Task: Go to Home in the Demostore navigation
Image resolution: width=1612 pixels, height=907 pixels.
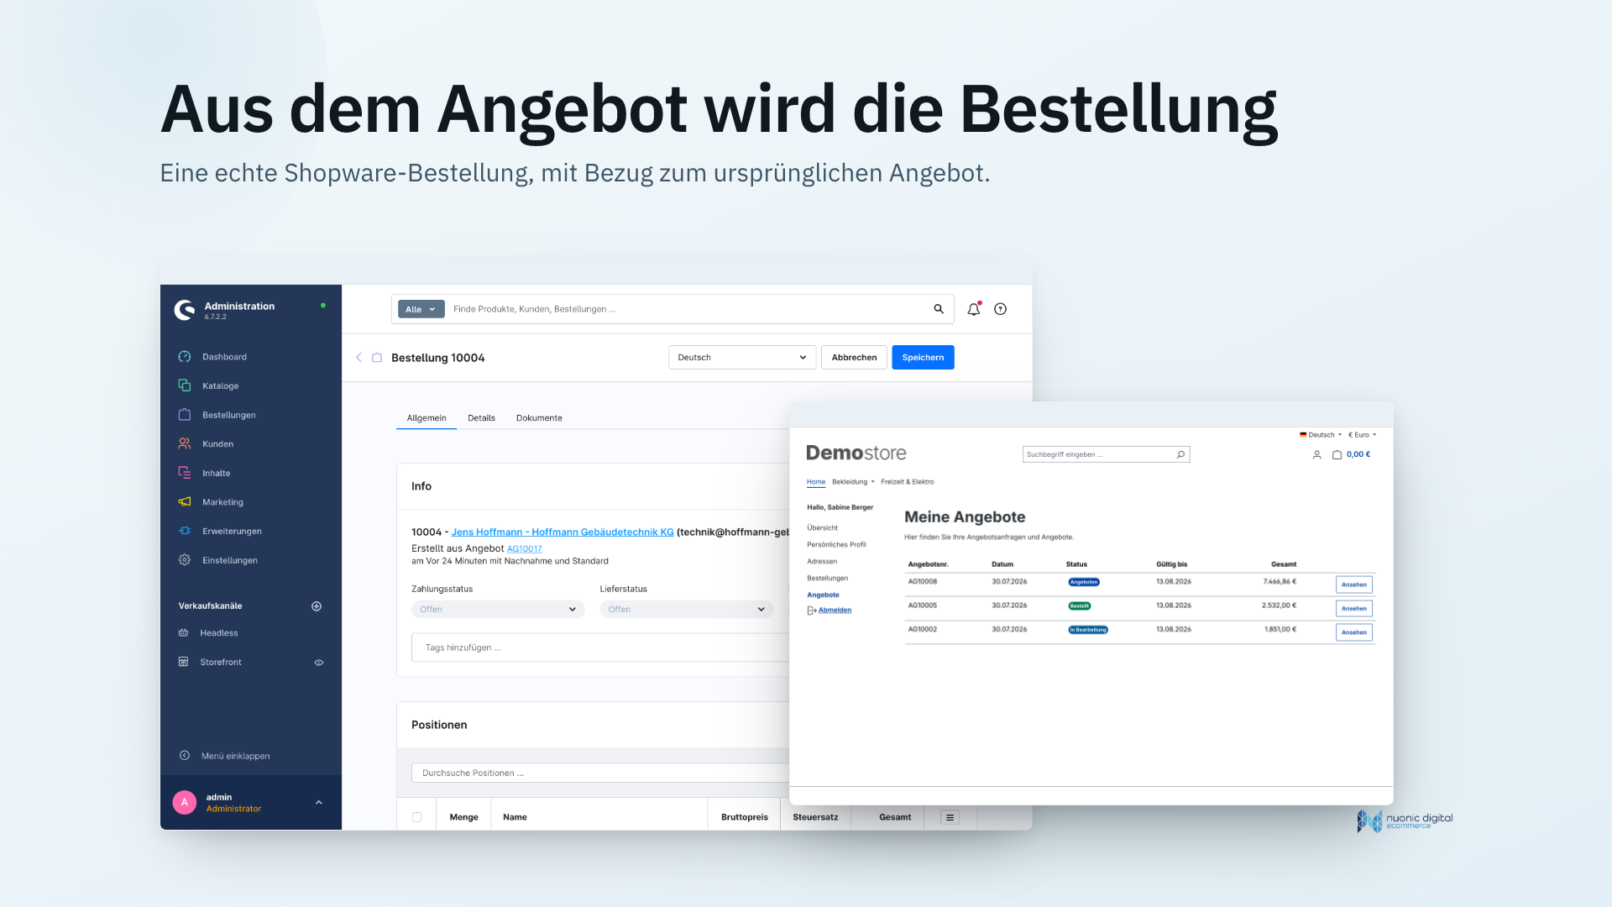Action: tap(816, 482)
